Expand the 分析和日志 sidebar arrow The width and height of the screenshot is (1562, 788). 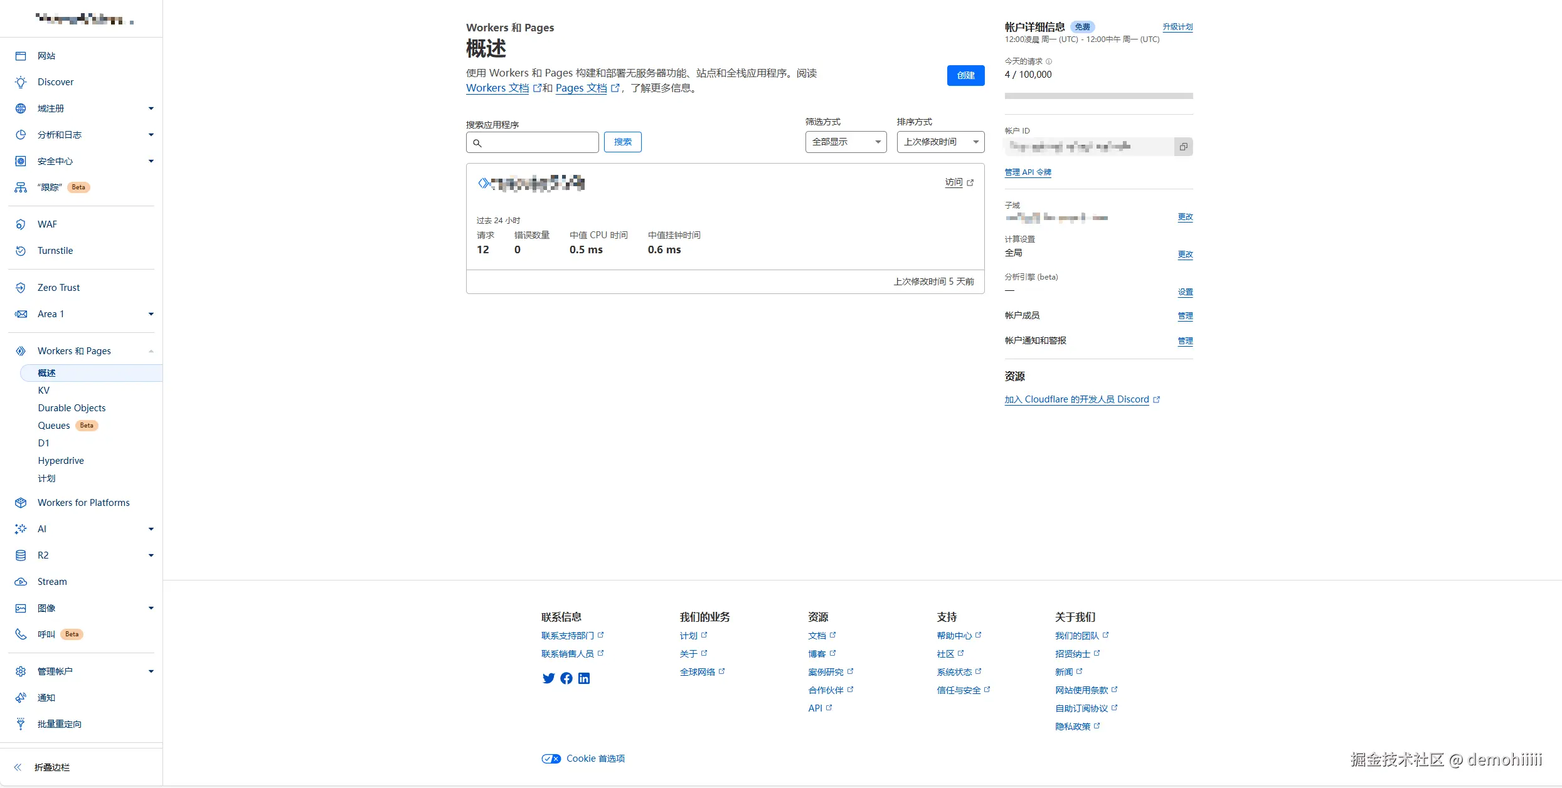tap(151, 135)
